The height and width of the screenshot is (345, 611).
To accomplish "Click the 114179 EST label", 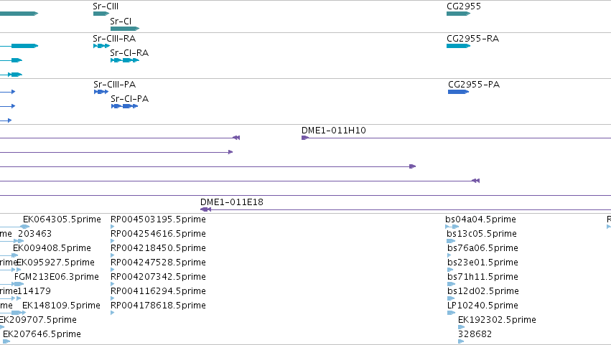I will (x=34, y=291).
